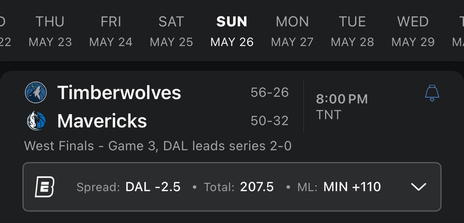Screen dimensions: 464x223
Task: Click the 207.5 total line
Action: (257, 187)
